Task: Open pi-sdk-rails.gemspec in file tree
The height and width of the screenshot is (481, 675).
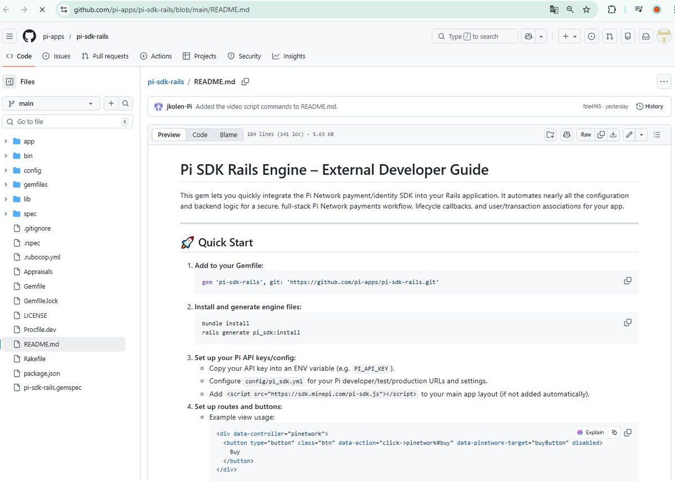Action: pos(52,388)
